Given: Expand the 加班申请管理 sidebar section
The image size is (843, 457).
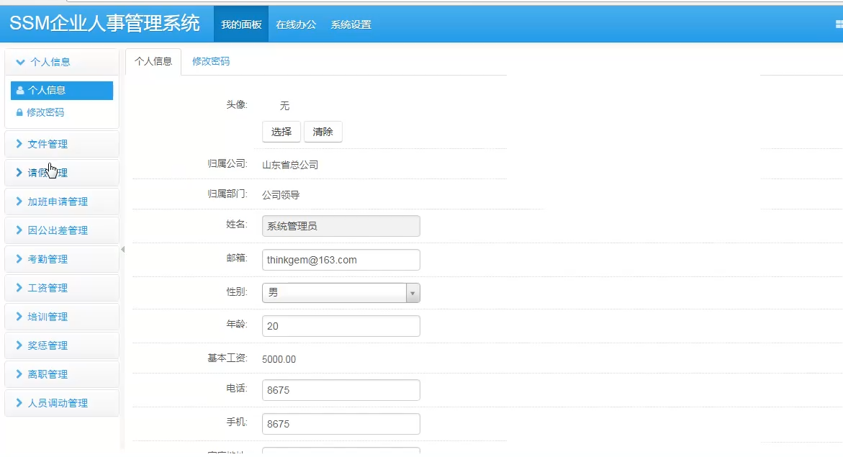Looking at the screenshot, I should [x=62, y=202].
